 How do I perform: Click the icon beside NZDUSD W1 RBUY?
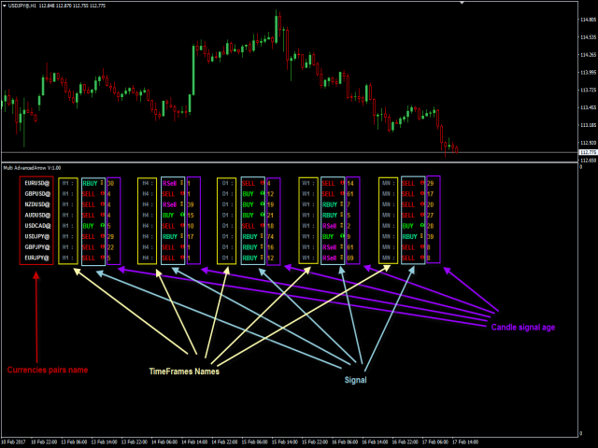(x=341, y=204)
